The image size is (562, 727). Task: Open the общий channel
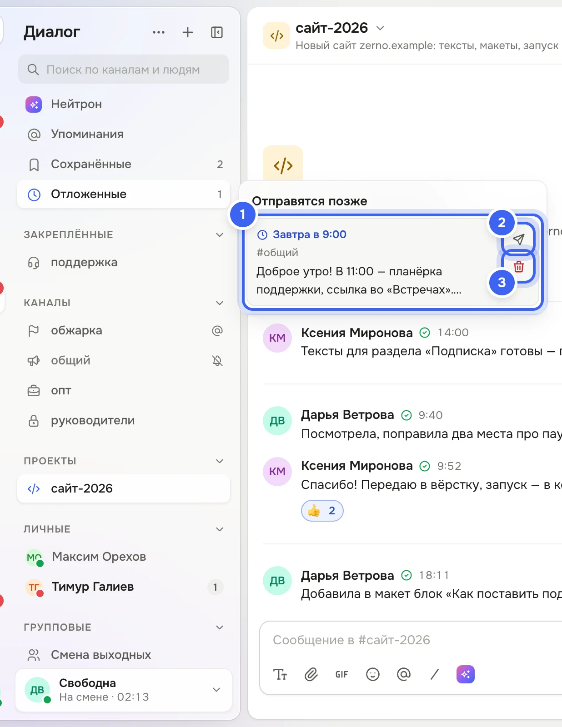[124, 360]
